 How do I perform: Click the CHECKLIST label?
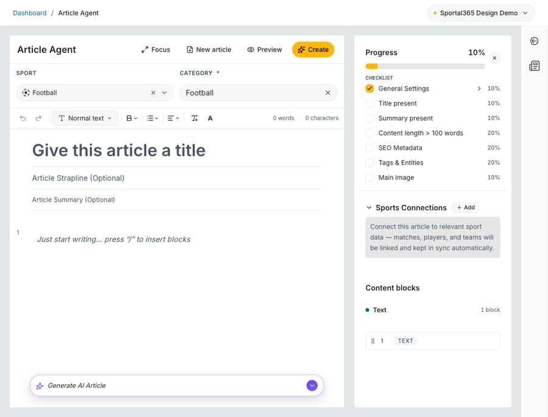pos(379,78)
